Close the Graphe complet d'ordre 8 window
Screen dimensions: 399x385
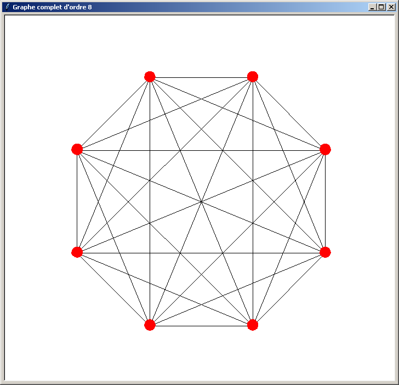pyautogui.click(x=391, y=7)
